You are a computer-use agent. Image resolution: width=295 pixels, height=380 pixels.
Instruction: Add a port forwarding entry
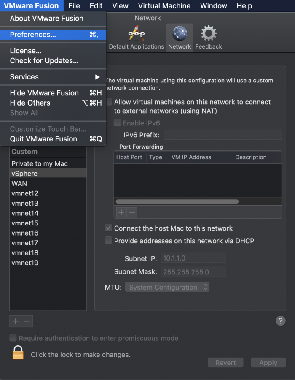121,212
